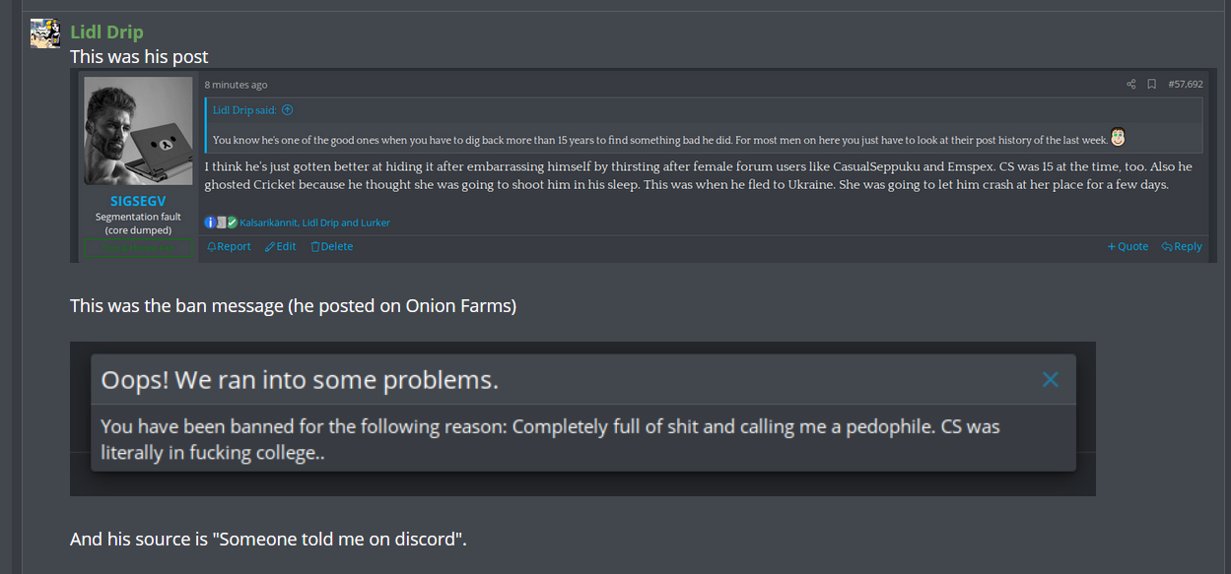Delete the SIGSEGV post
This screenshot has width=1231, height=574.
coord(332,246)
